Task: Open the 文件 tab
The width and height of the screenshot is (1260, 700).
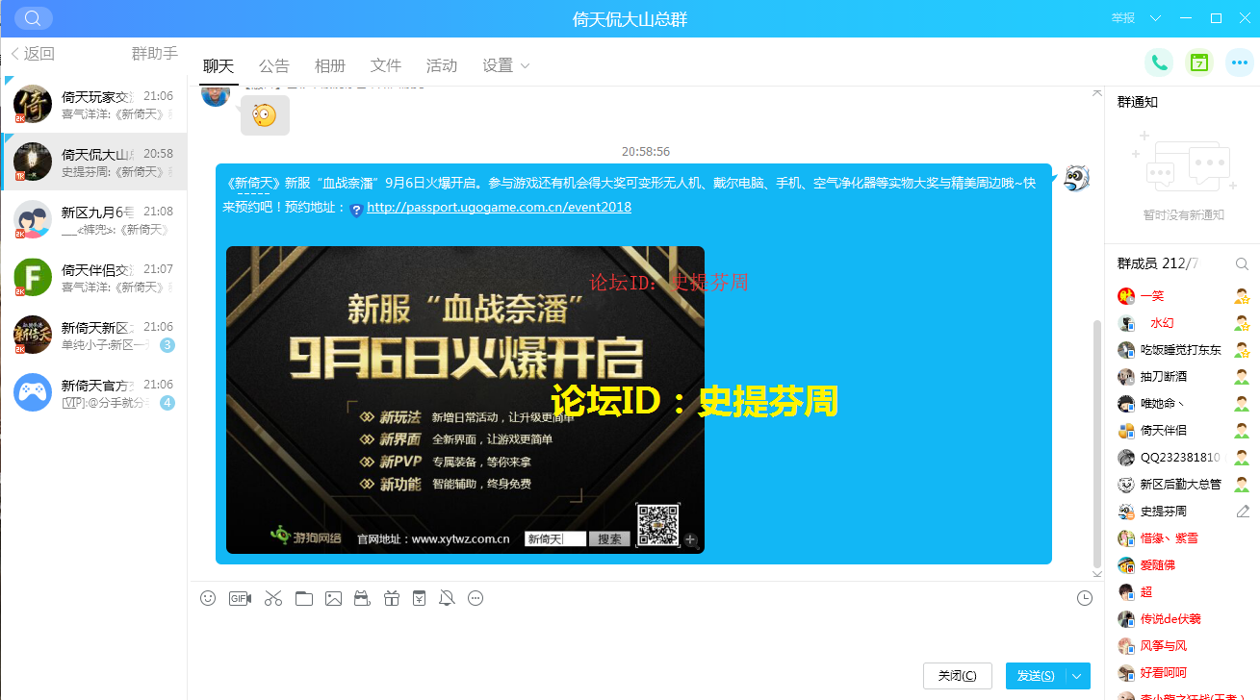Action: pos(386,65)
